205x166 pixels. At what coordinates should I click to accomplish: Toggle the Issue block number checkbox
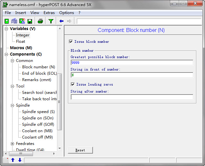tap(71, 42)
